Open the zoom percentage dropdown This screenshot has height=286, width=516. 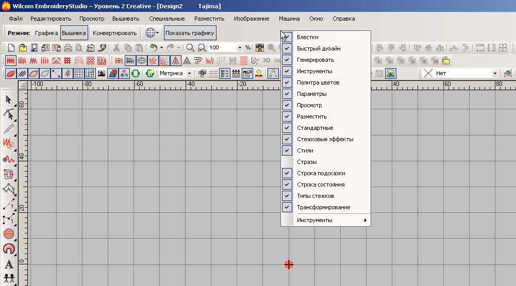pyautogui.click(x=240, y=48)
